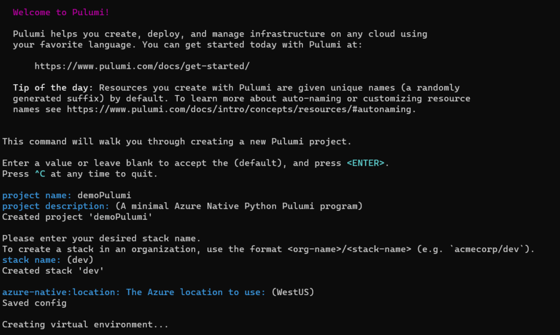Image resolution: width=560 pixels, height=335 pixels.
Task: Click the cyan ^C quit hint
Action: pos(39,174)
